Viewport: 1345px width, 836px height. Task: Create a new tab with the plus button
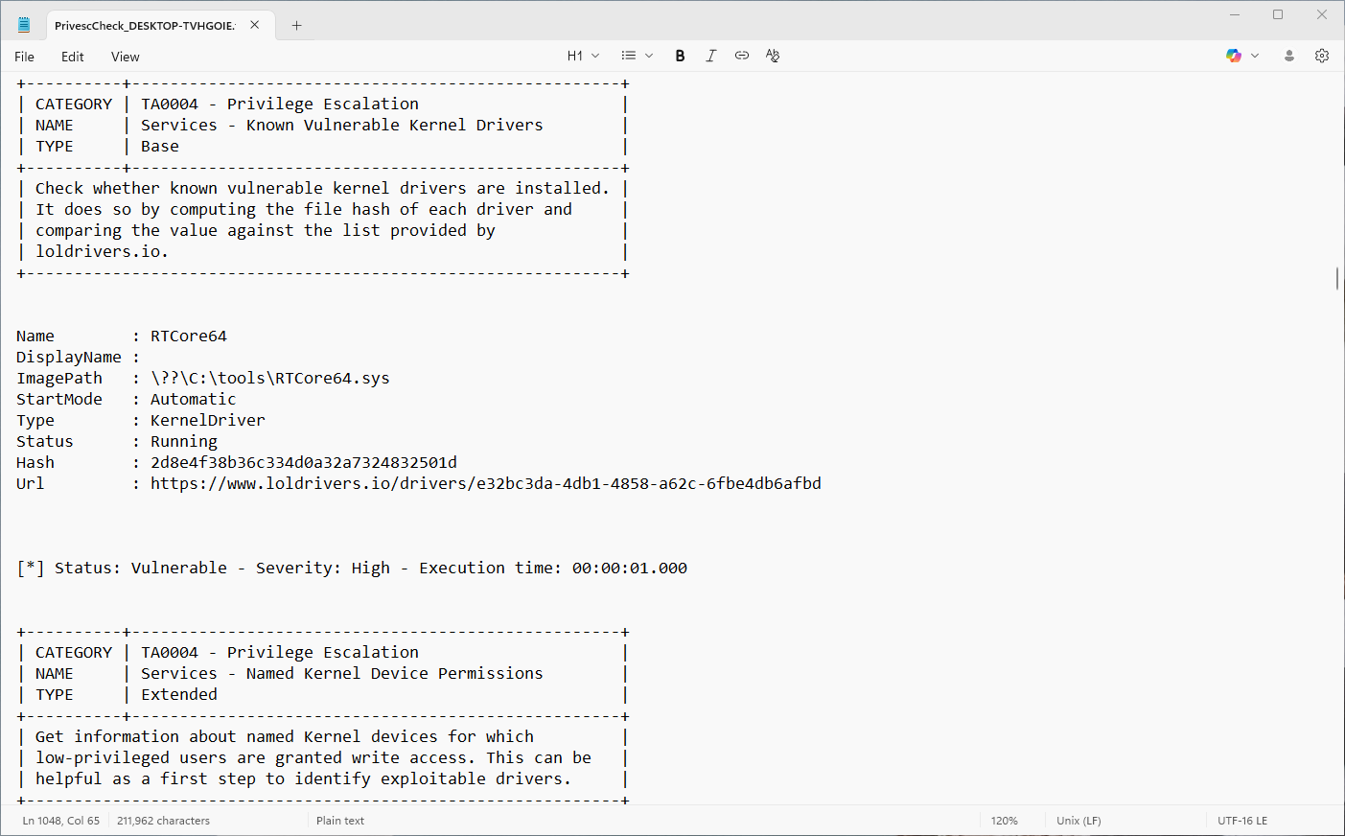[x=296, y=24]
